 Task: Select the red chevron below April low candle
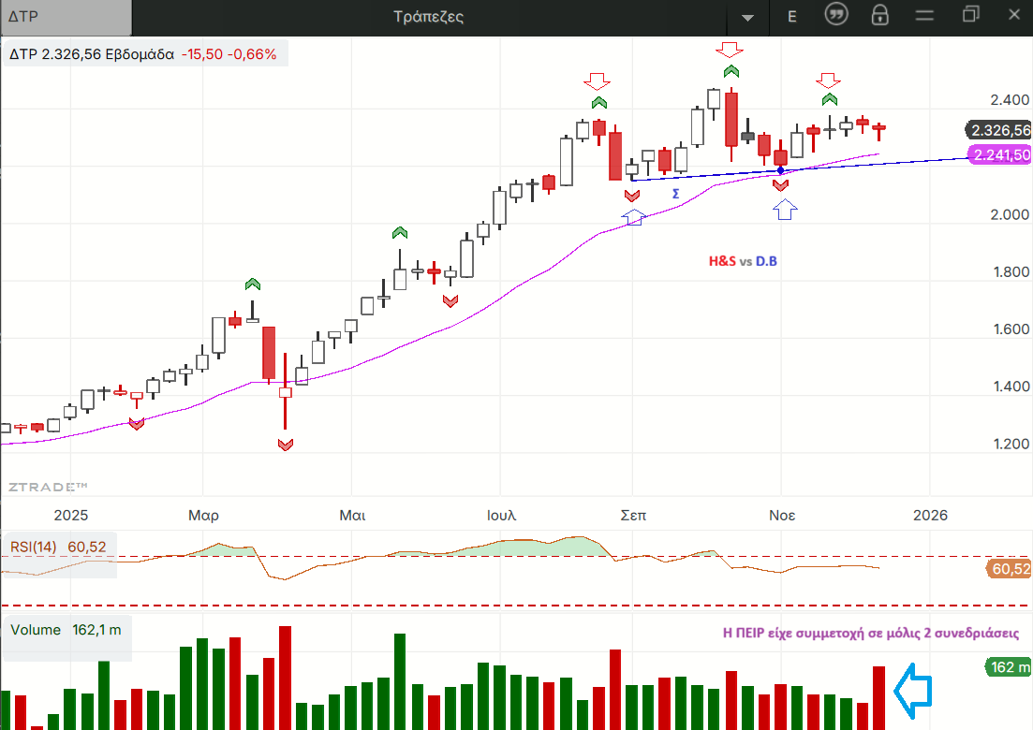click(286, 445)
